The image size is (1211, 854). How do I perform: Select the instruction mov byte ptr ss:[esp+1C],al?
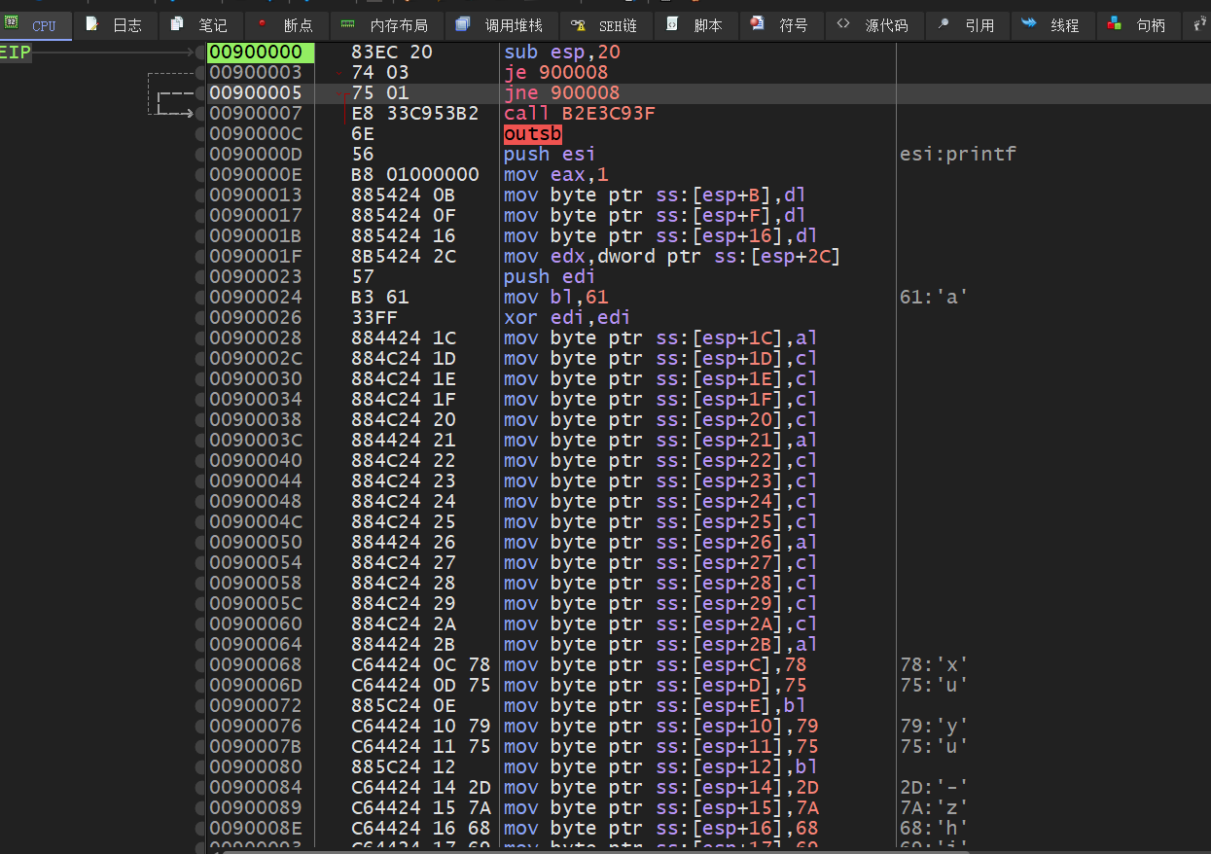tap(660, 338)
